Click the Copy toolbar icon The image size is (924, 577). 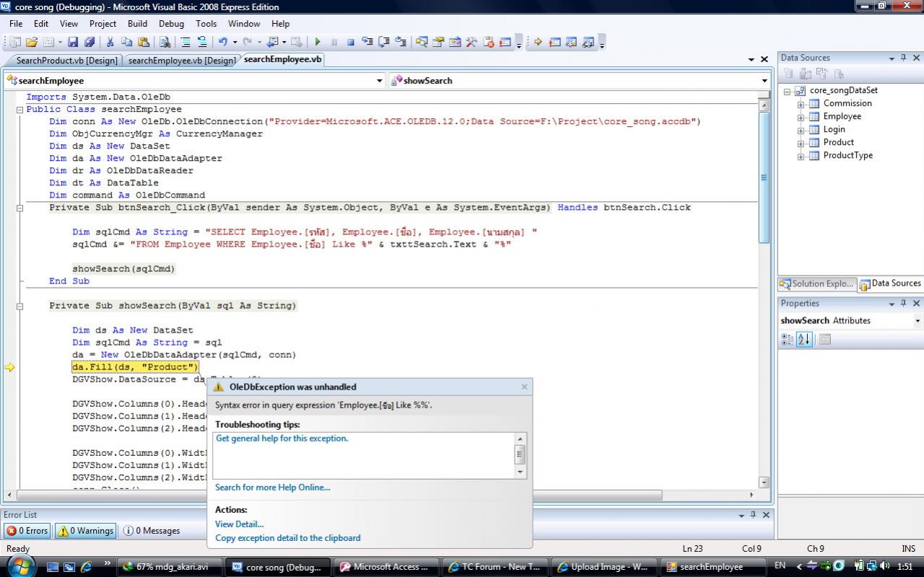click(x=126, y=42)
